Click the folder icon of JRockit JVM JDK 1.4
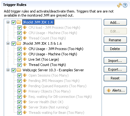This screenshot has width=130, height=116. (19, 22)
